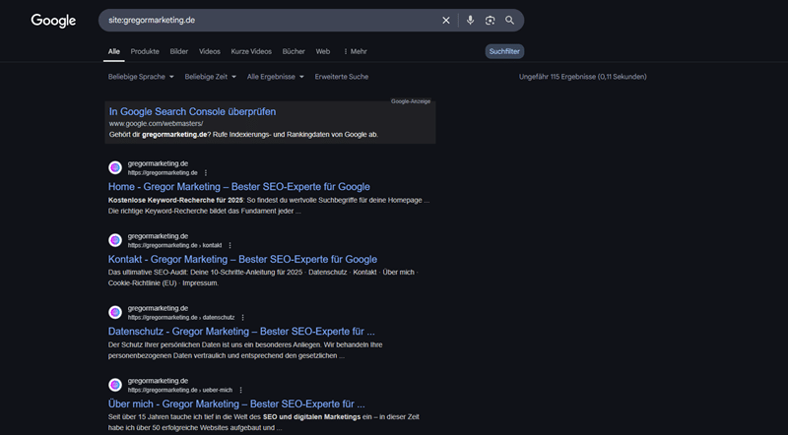Open the Beliebige Sprache dropdown
Screen dimensions: 788x435
[x=141, y=77]
